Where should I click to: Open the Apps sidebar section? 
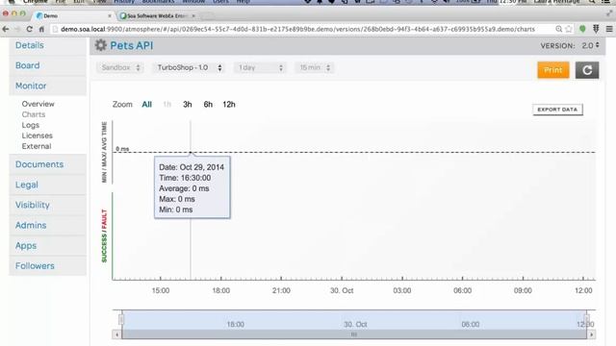[x=47, y=246]
